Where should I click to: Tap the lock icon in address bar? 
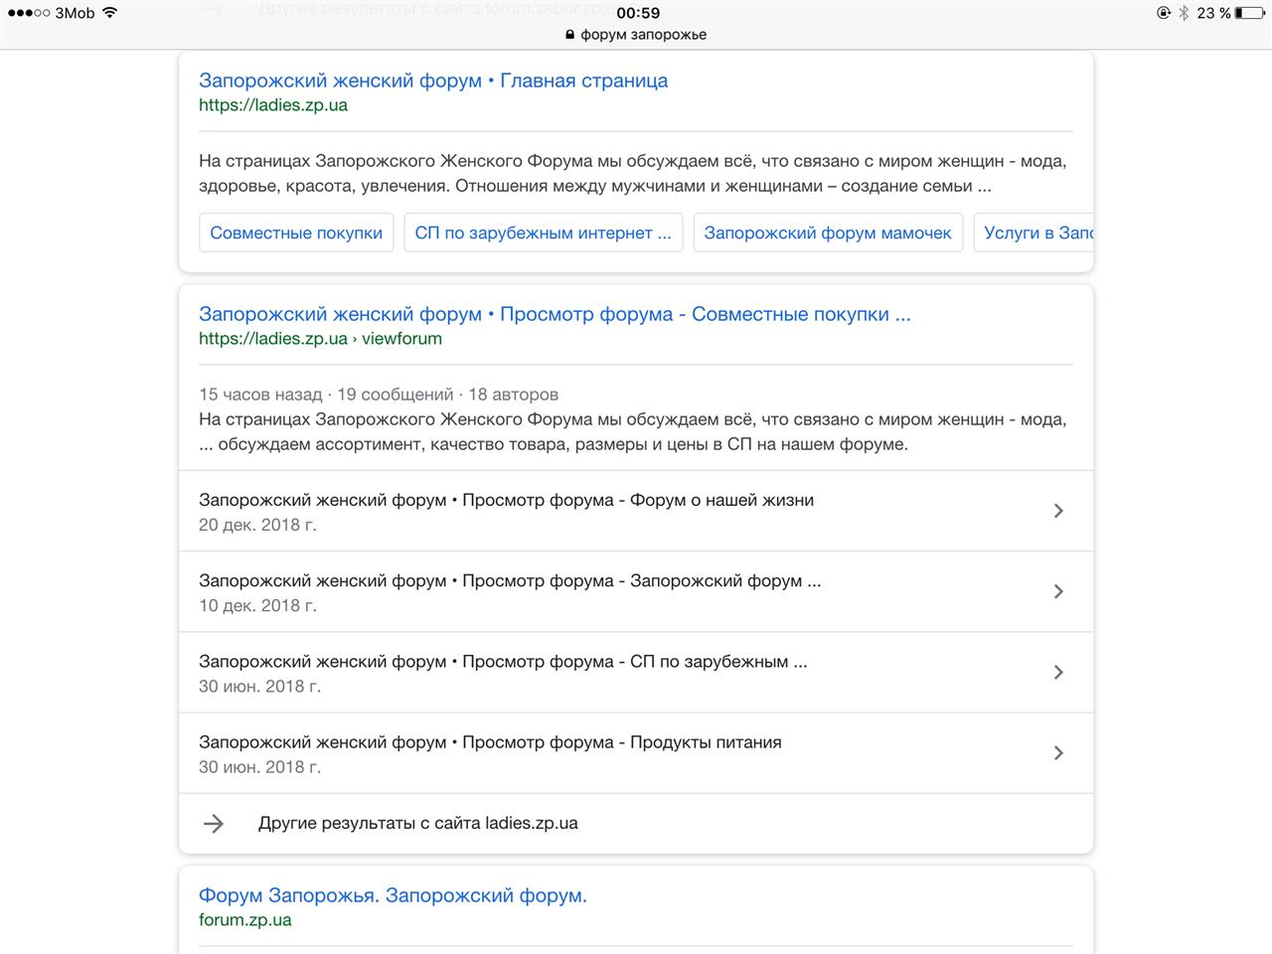tap(569, 35)
